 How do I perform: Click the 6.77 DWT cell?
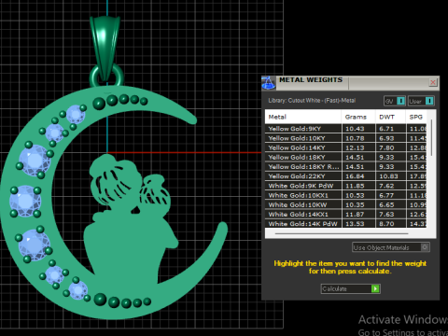click(390, 195)
